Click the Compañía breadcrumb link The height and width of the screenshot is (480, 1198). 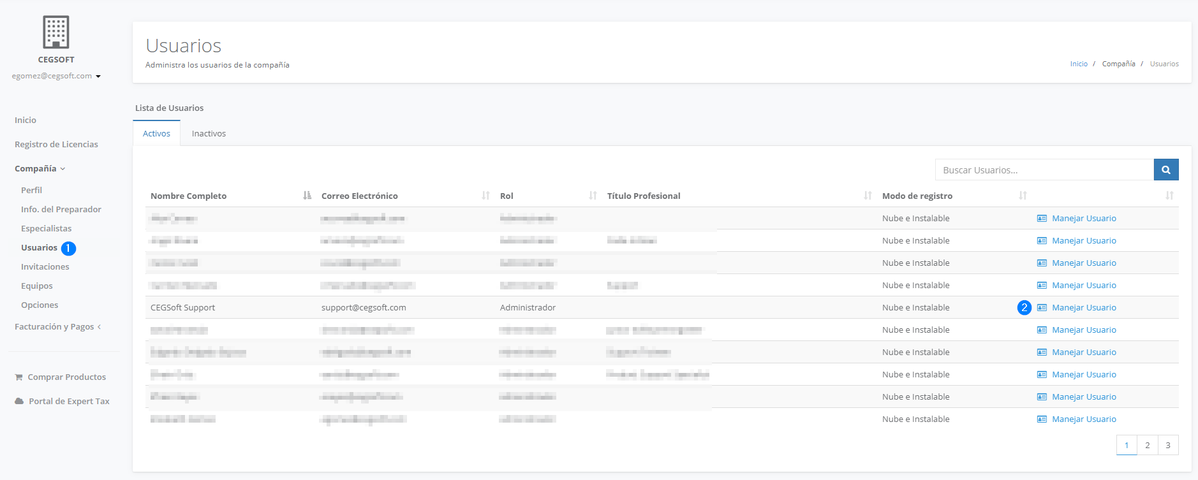point(1118,64)
